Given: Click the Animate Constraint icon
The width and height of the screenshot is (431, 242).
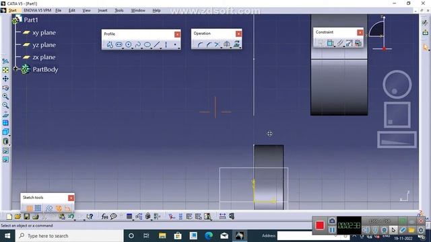Looking at the screenshot, I should pyautogui.click(x=349, y=43).
